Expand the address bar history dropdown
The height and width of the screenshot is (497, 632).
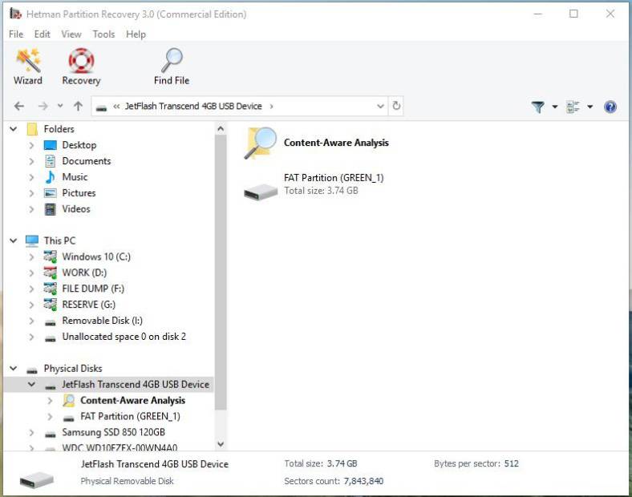point(380,107)
